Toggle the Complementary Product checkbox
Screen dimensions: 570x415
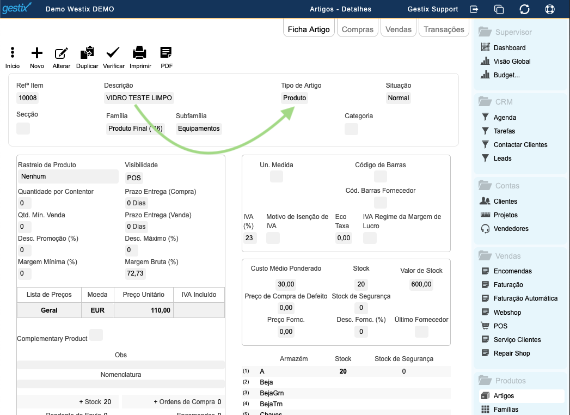[x=96, y=335]
